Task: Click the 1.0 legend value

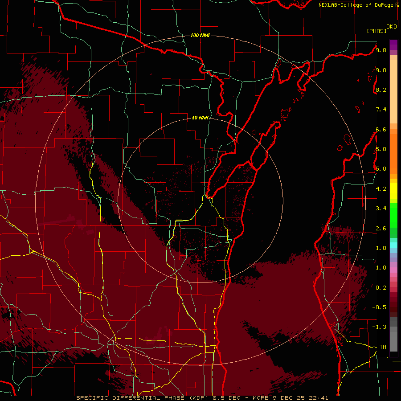Action: pos(381,268)
